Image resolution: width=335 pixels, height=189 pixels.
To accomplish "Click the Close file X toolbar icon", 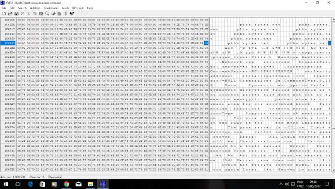I will coord(23,14).
